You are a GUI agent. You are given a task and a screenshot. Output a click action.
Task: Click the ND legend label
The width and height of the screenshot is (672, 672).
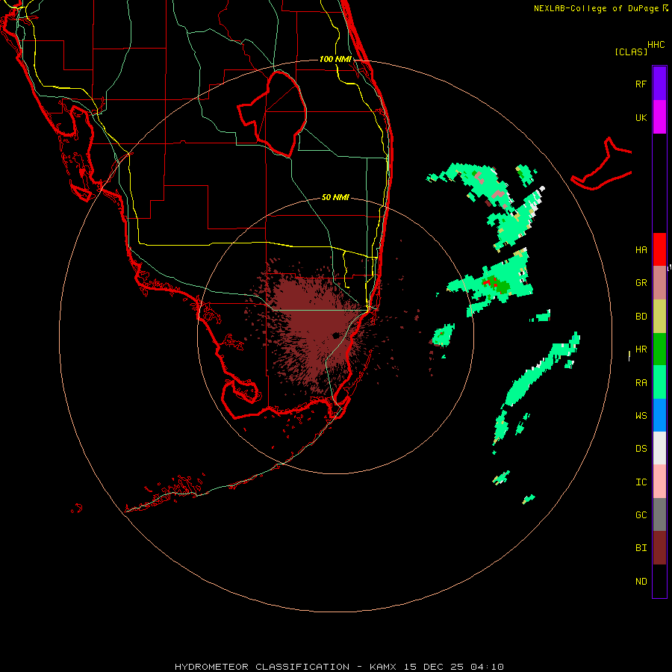(641, 582)
